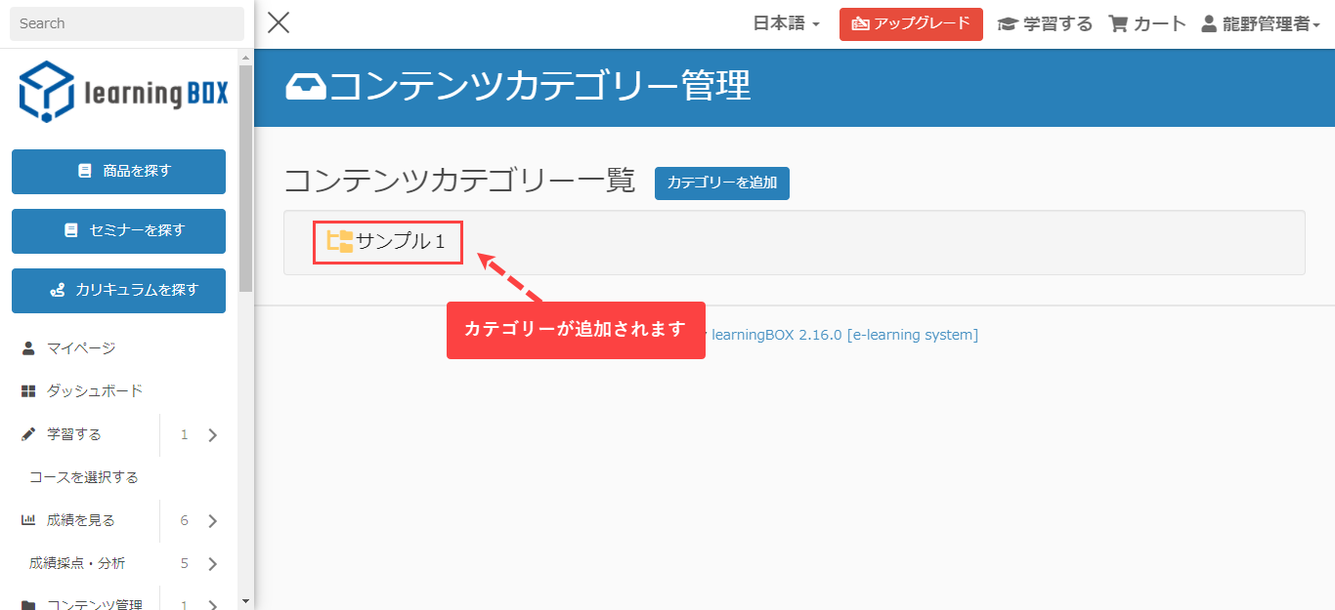Viewport: 1335px width, 610px height.
Task: Click the マイページ person icon
Action: point(28,348)
